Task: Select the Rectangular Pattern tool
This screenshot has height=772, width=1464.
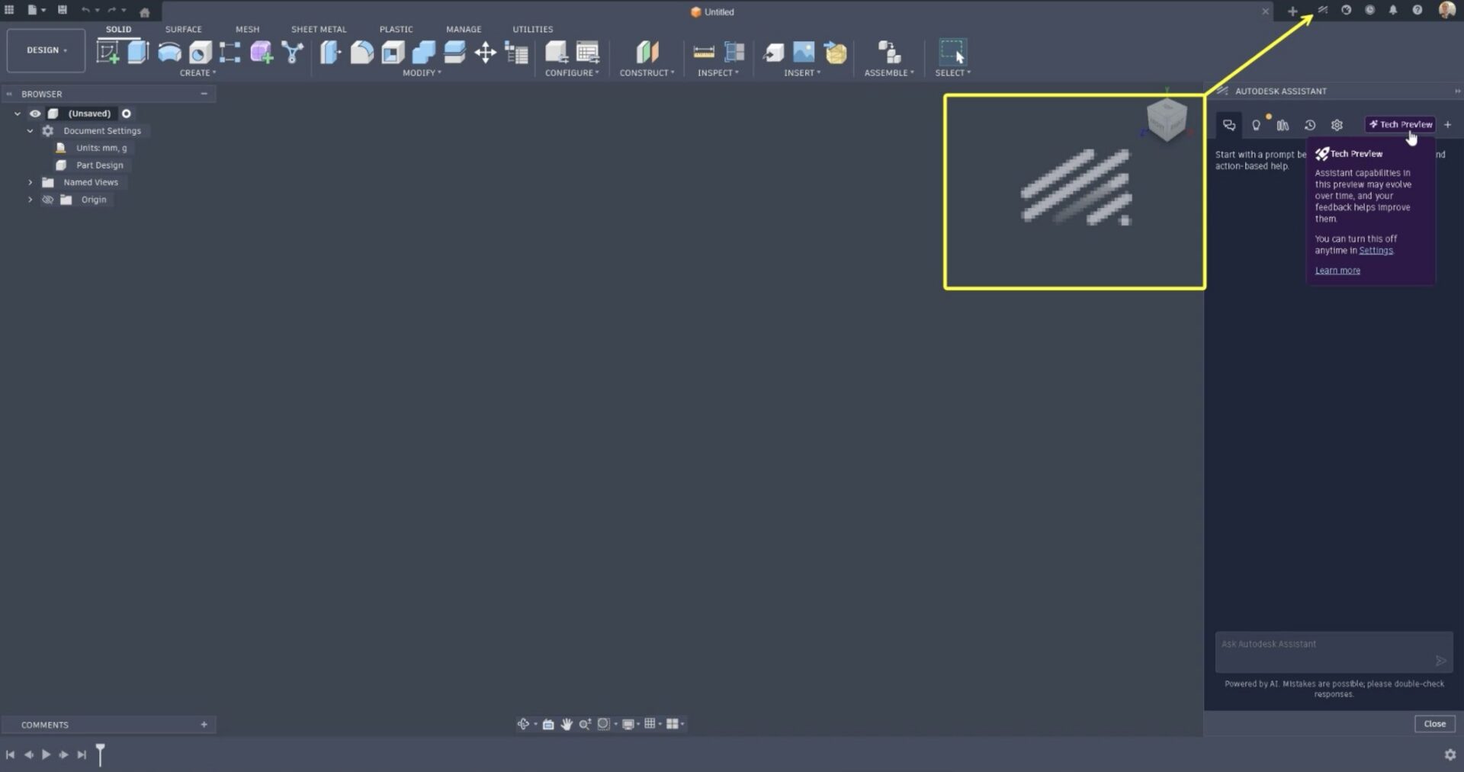Action: tap(230, 52)
